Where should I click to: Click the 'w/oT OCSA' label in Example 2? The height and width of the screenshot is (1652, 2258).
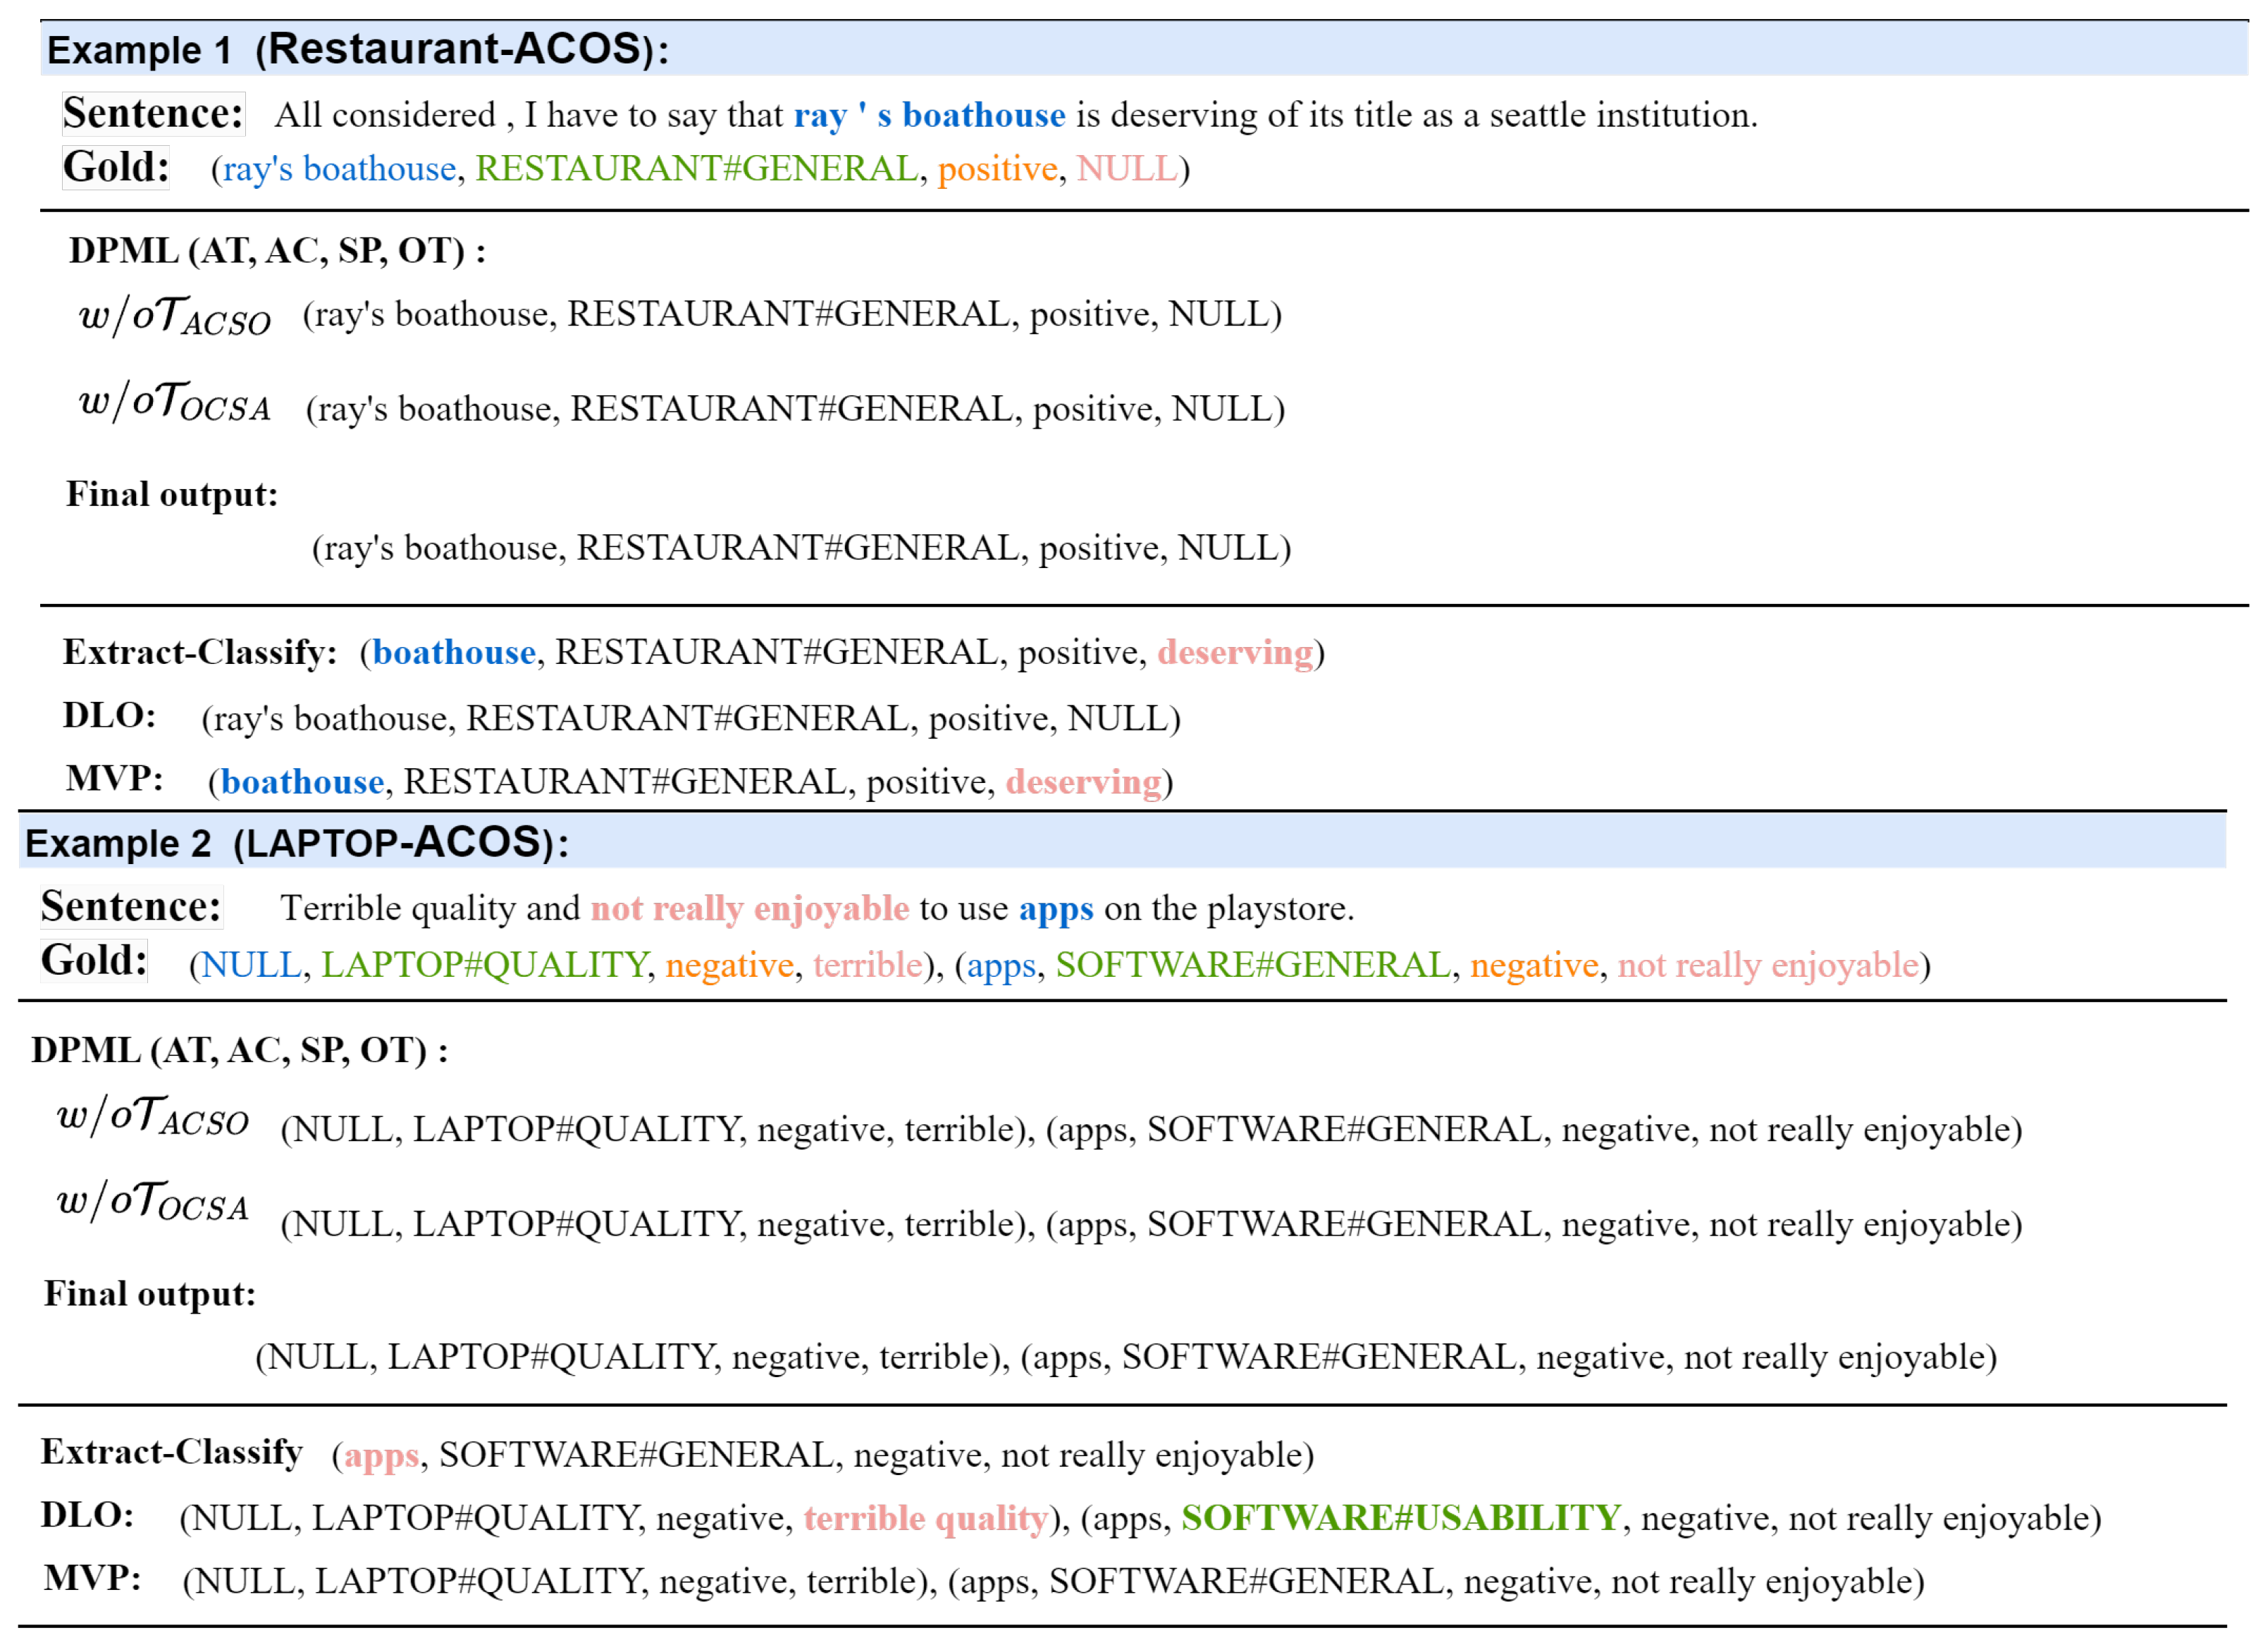(x=153, y=1201)
